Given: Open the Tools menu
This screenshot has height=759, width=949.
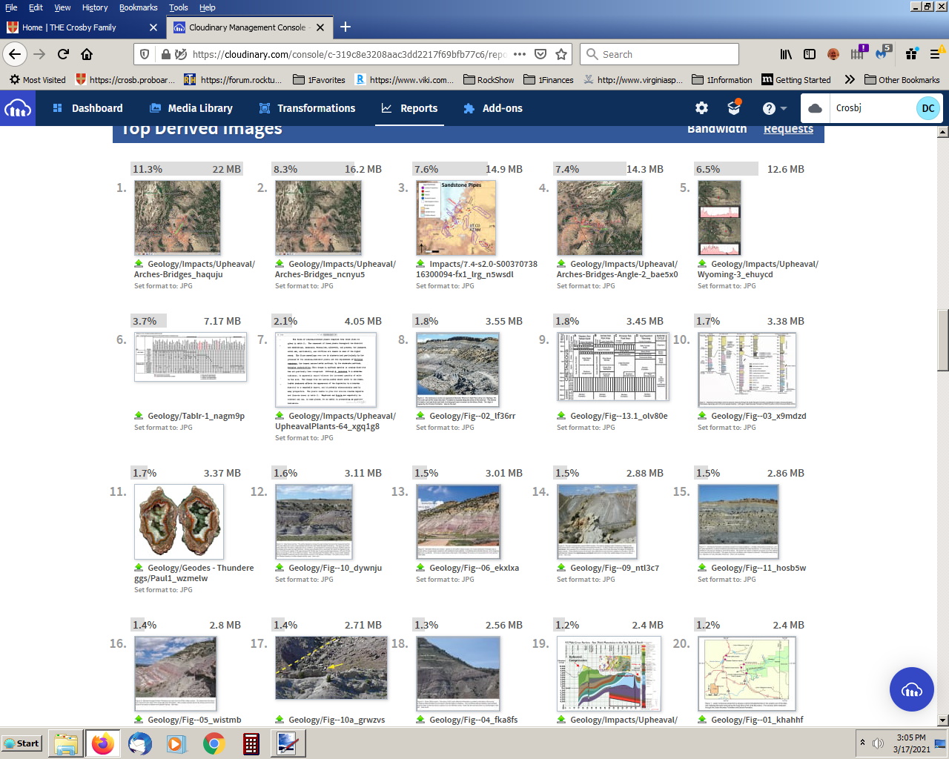Looking at the screenshot, I should click(x=178, y=7).
